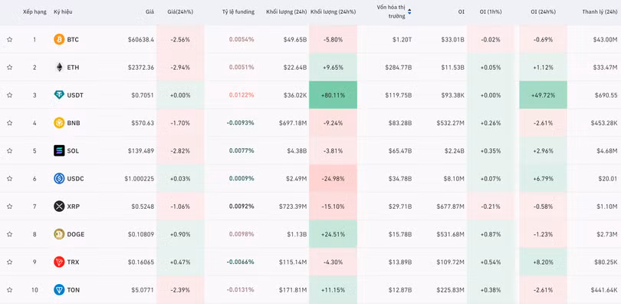Screen dimensions: 621x304
Task: Open the BNB symbol link
Action: tap(74, 123)
